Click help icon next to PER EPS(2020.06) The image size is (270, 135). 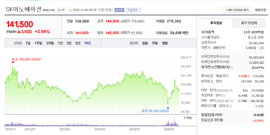(231, 90)
